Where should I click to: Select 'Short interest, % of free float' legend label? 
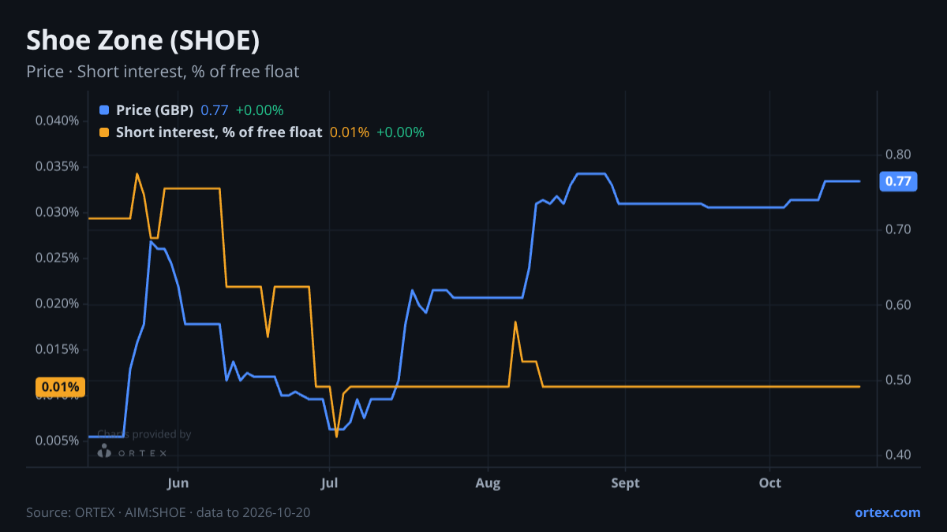coord(219,132)
